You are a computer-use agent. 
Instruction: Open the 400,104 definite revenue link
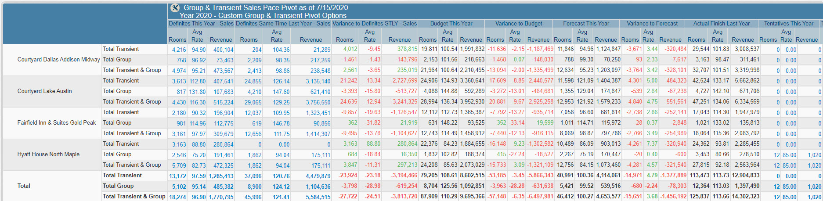(224, 50)
